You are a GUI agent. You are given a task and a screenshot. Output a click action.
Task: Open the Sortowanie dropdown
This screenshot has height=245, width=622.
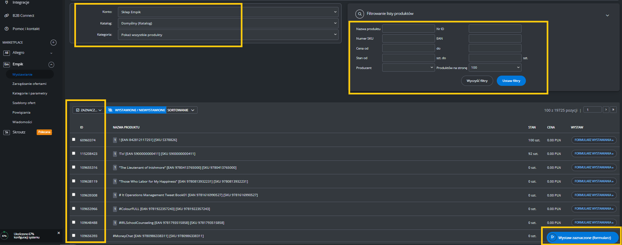(181, 110)
